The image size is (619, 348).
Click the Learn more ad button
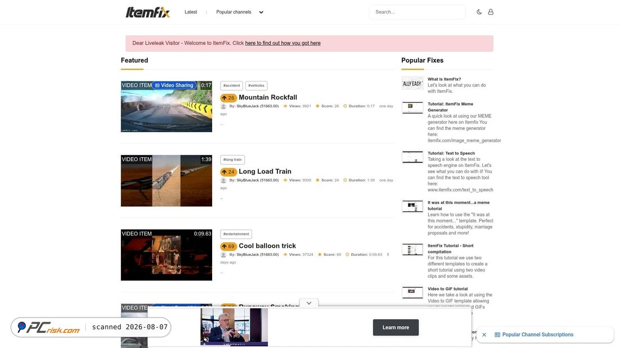click(396, 328)
